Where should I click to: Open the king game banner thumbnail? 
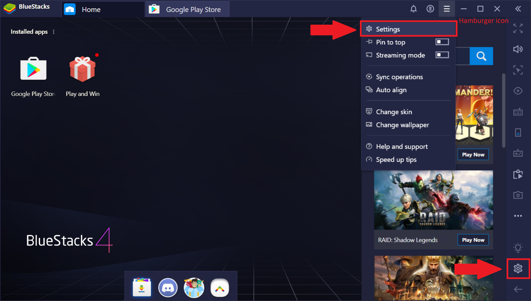coord(433,278)
